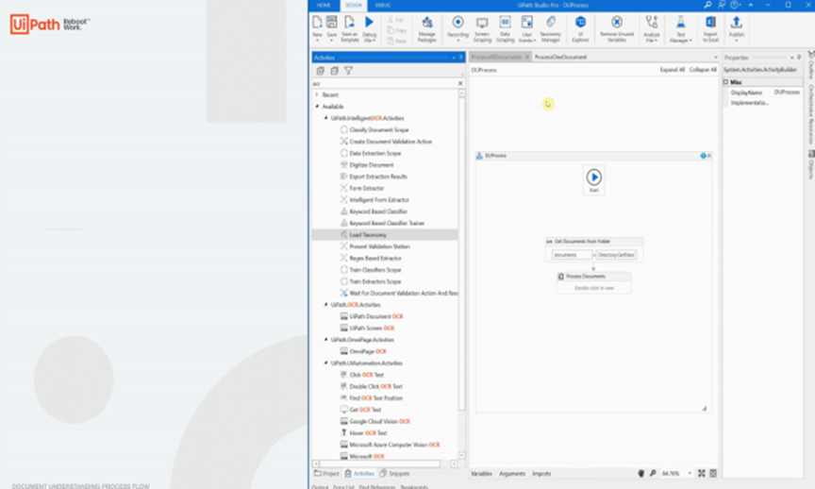Screen dimensions: 815x489
Task: Collapse the Misc properties section
Action: (725, 82)
